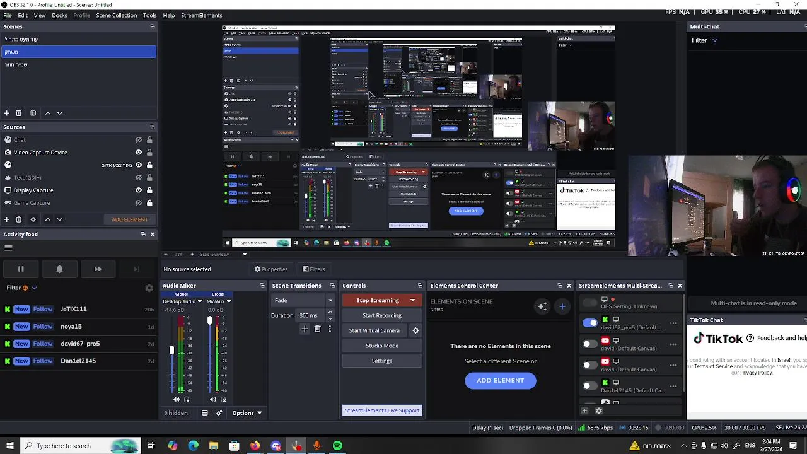Move the source up with the Sources up arrow
This screenshot has height=454, width=807.
(47, 219)
